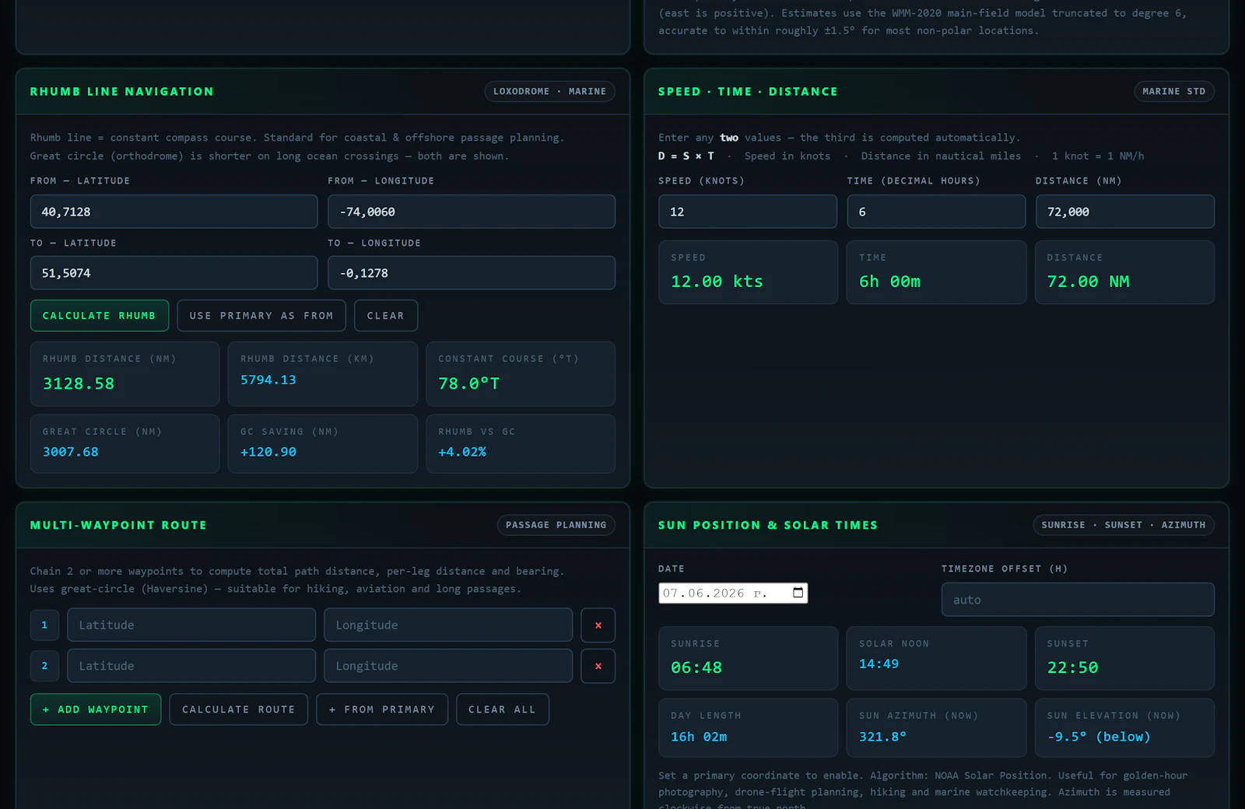Add a new waypoint
Screen dimensions: 1245x809
coord(96,709)
